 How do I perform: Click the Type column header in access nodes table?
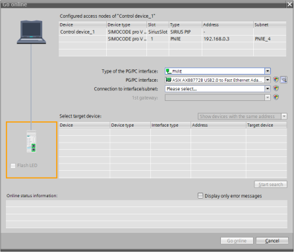tap(185, 24)
